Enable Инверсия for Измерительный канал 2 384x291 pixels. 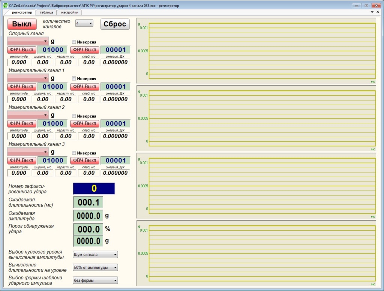(74, 116)
